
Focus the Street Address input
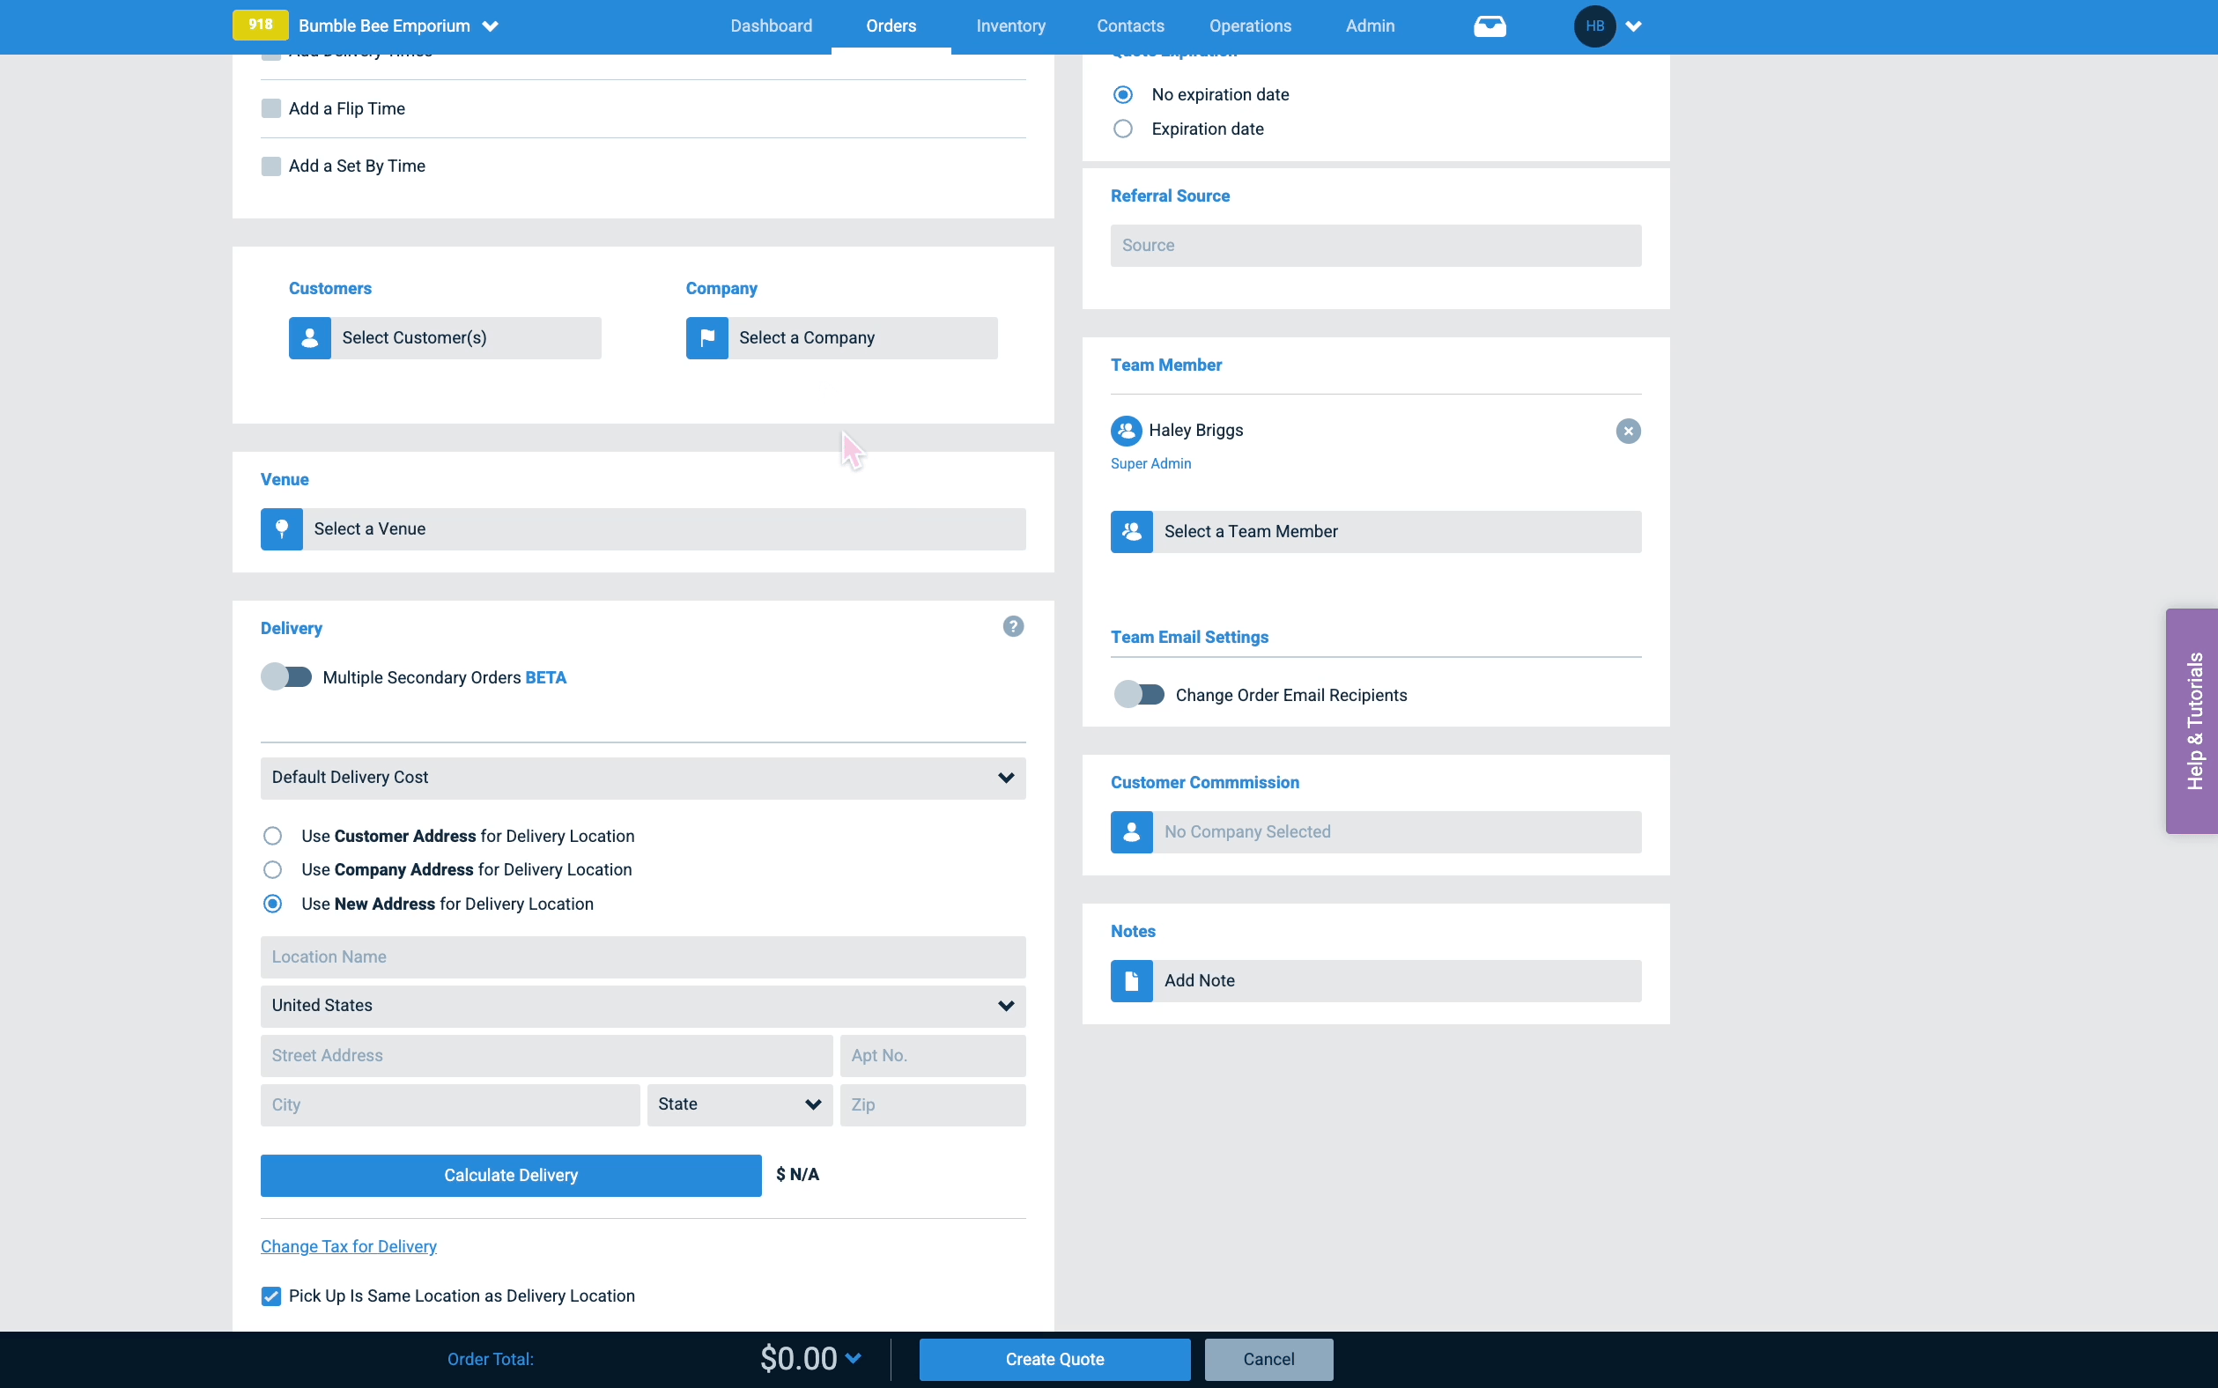click(x=546, y=1056)
